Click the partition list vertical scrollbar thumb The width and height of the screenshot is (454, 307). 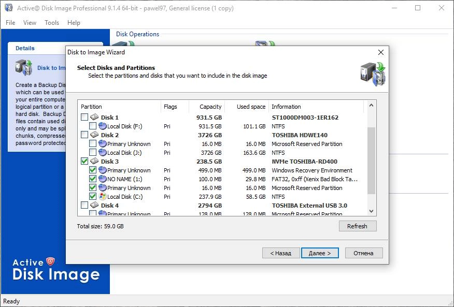[x=372, y=160]
